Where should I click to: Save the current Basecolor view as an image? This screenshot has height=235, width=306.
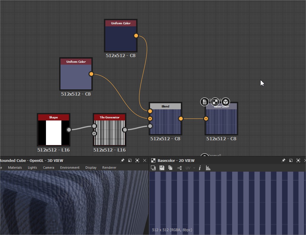[162, 168]
